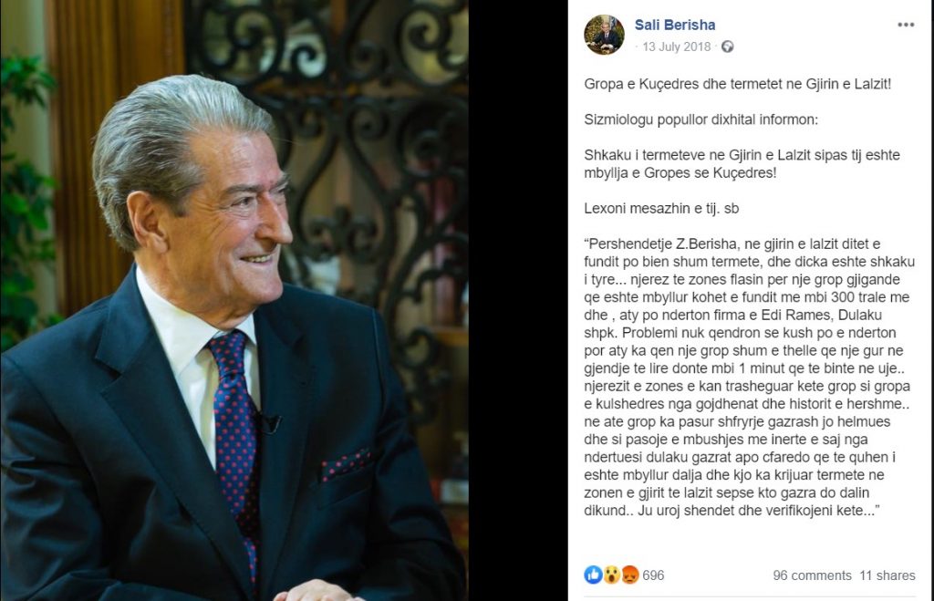Open the 96 comments link
This screenshot has height=601, width=934.
(812, 575)
